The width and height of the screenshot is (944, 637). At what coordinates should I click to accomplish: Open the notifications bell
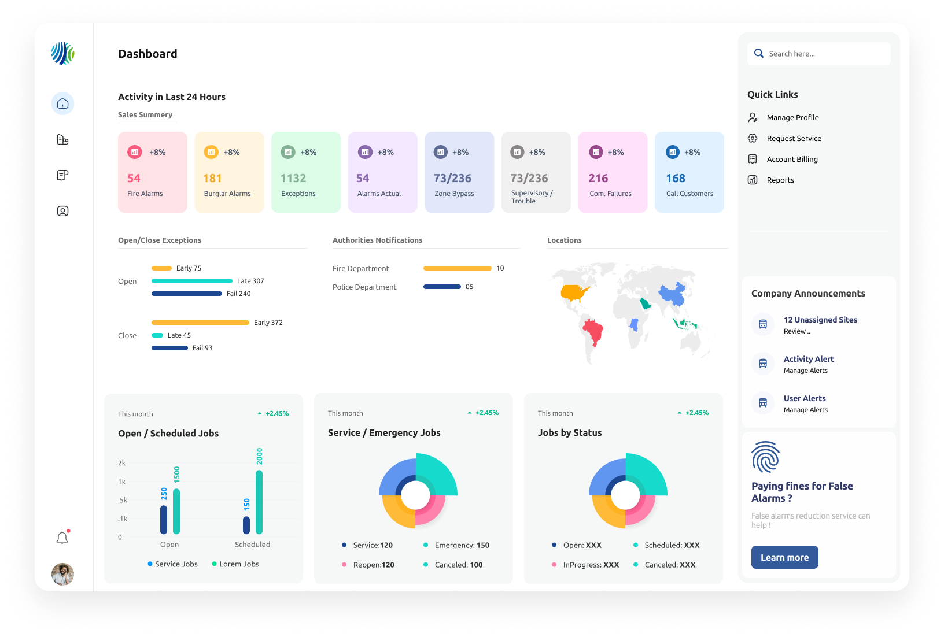tap(62, 538)
